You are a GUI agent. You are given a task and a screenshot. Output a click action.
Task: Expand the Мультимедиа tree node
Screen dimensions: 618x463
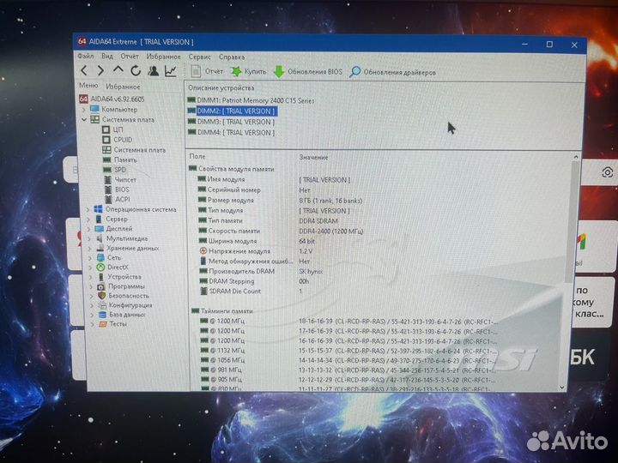(89, 238)
